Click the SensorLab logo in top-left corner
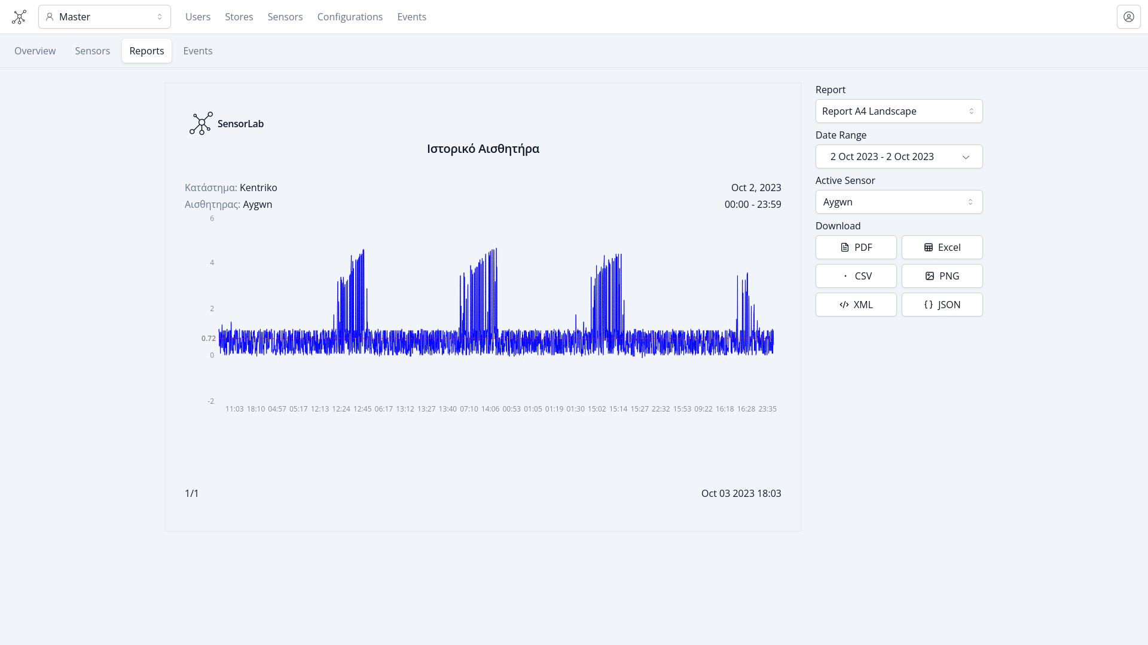 19,17
